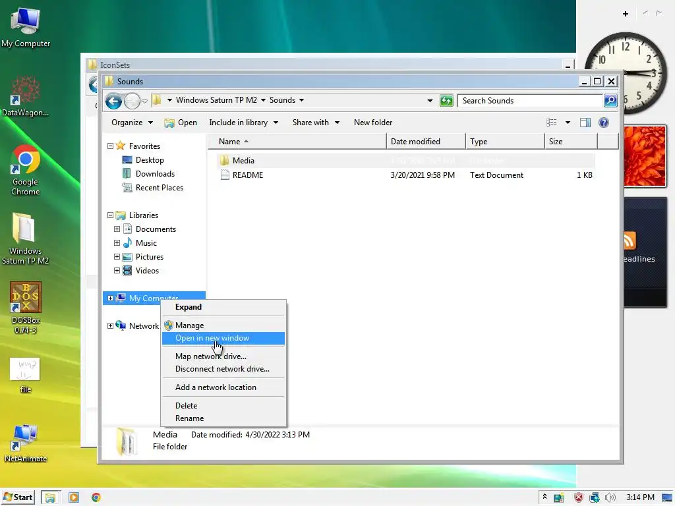Image resolution: width=675 pixels, height=506 pixels.
Task: Sort by the Name column header
Action: (x=297, y=142)
